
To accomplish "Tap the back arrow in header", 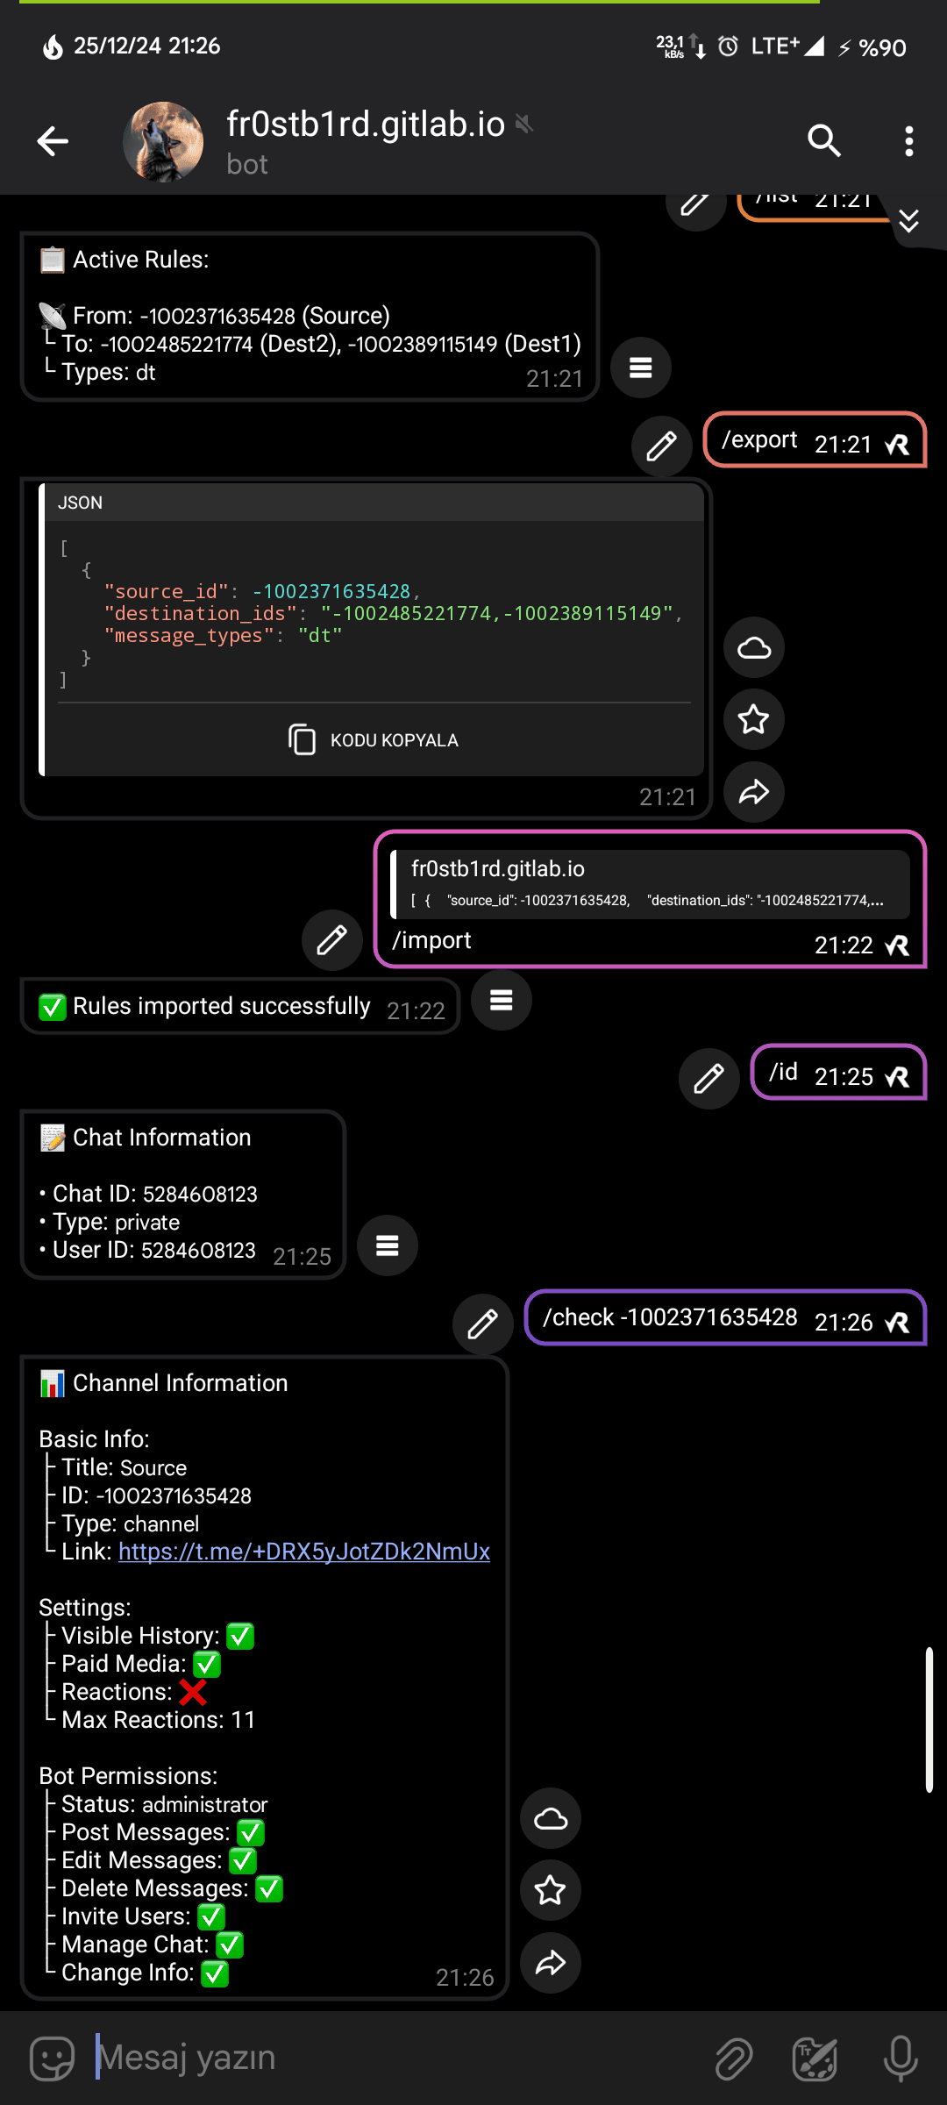I will click(53, 141).
